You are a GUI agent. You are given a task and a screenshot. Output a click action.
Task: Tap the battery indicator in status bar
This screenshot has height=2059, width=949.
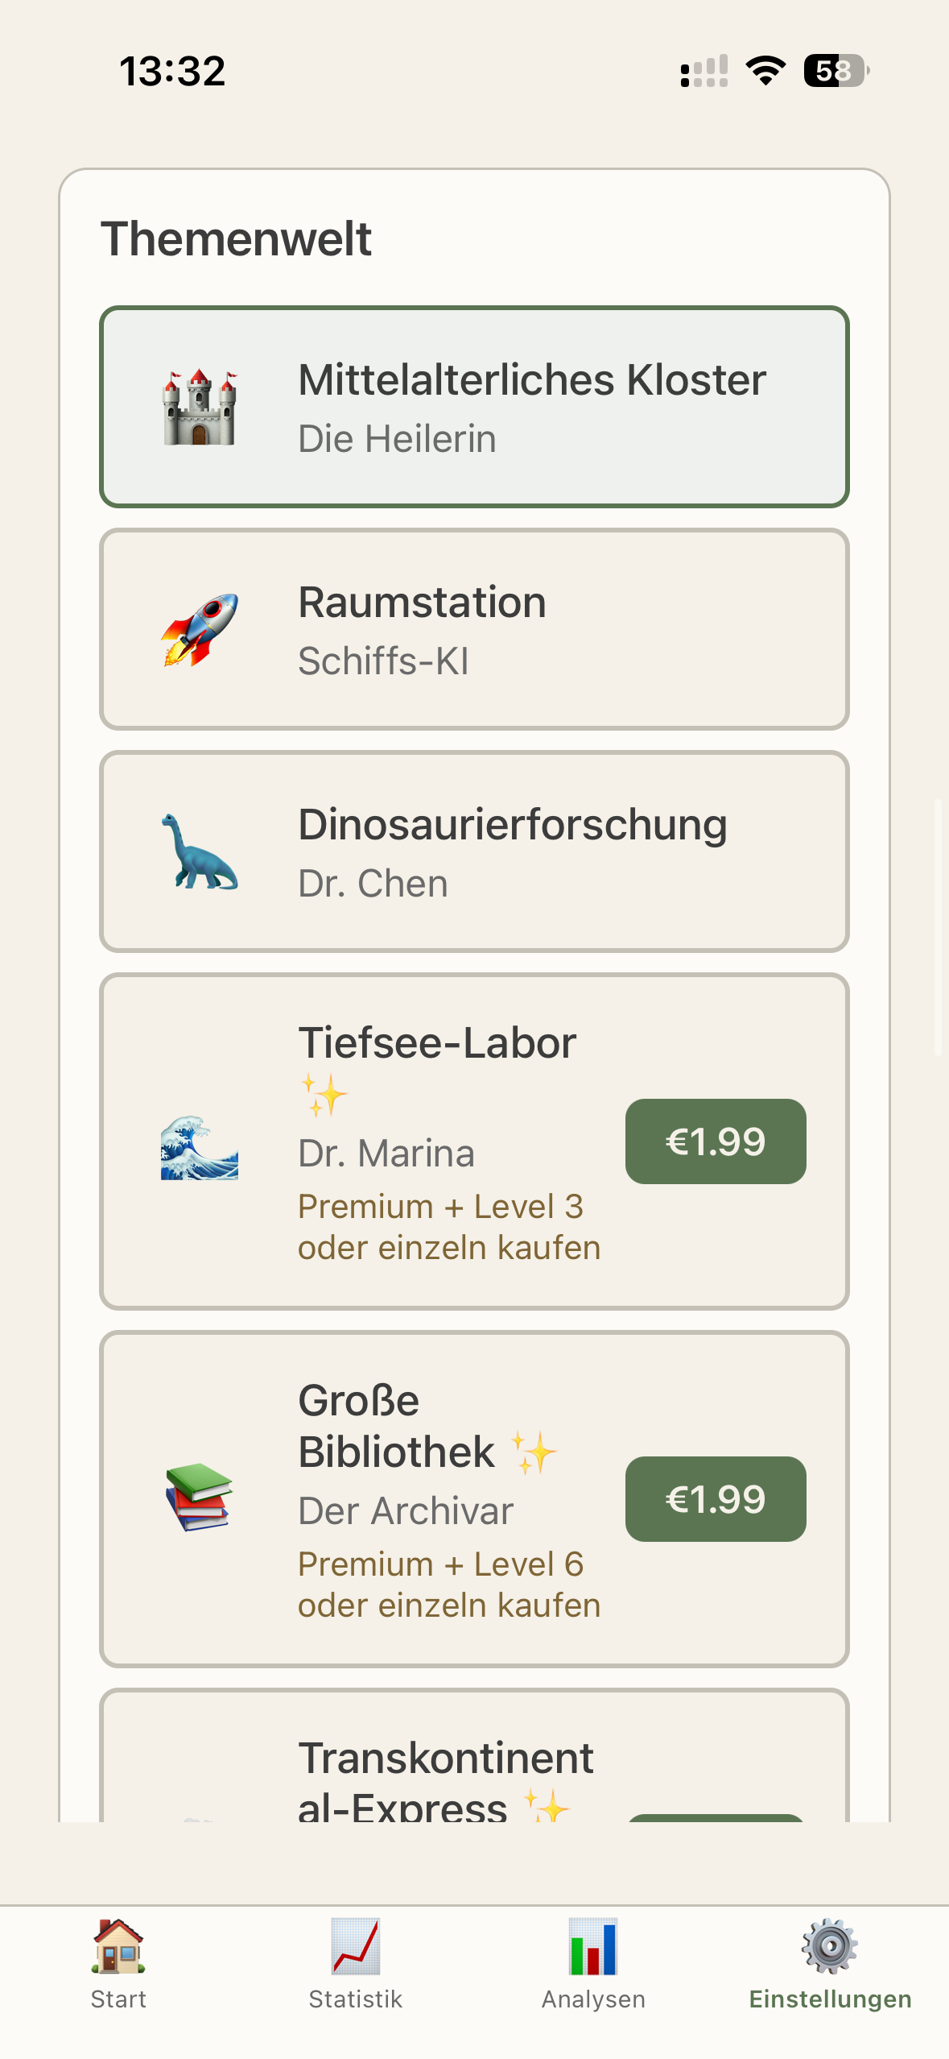pyautogui.click(x=836, y=71)
